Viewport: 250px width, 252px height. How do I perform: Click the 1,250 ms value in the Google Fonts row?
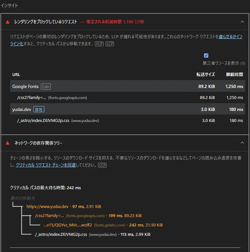click(234, 86)
